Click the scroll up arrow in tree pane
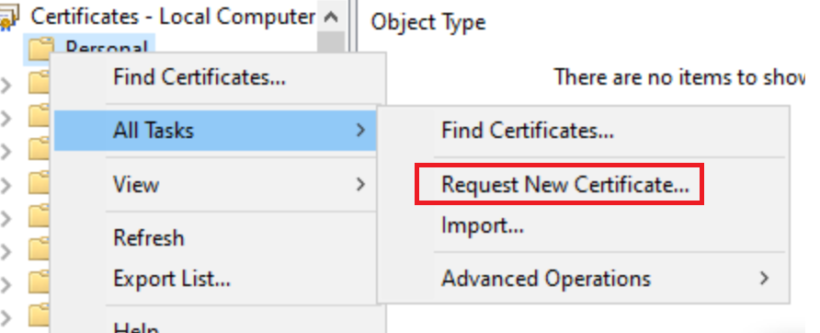This screenshot has width=820, height=333. 331,17
